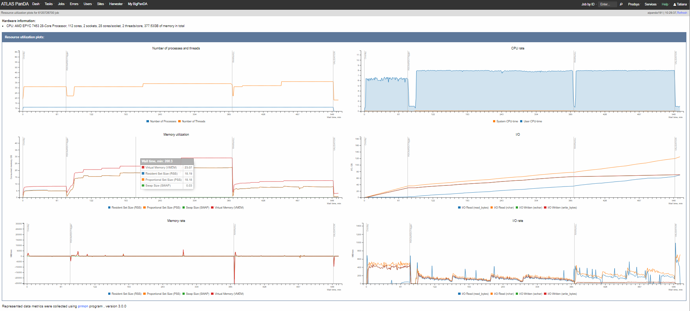Open the Services menu

point(651,4)
